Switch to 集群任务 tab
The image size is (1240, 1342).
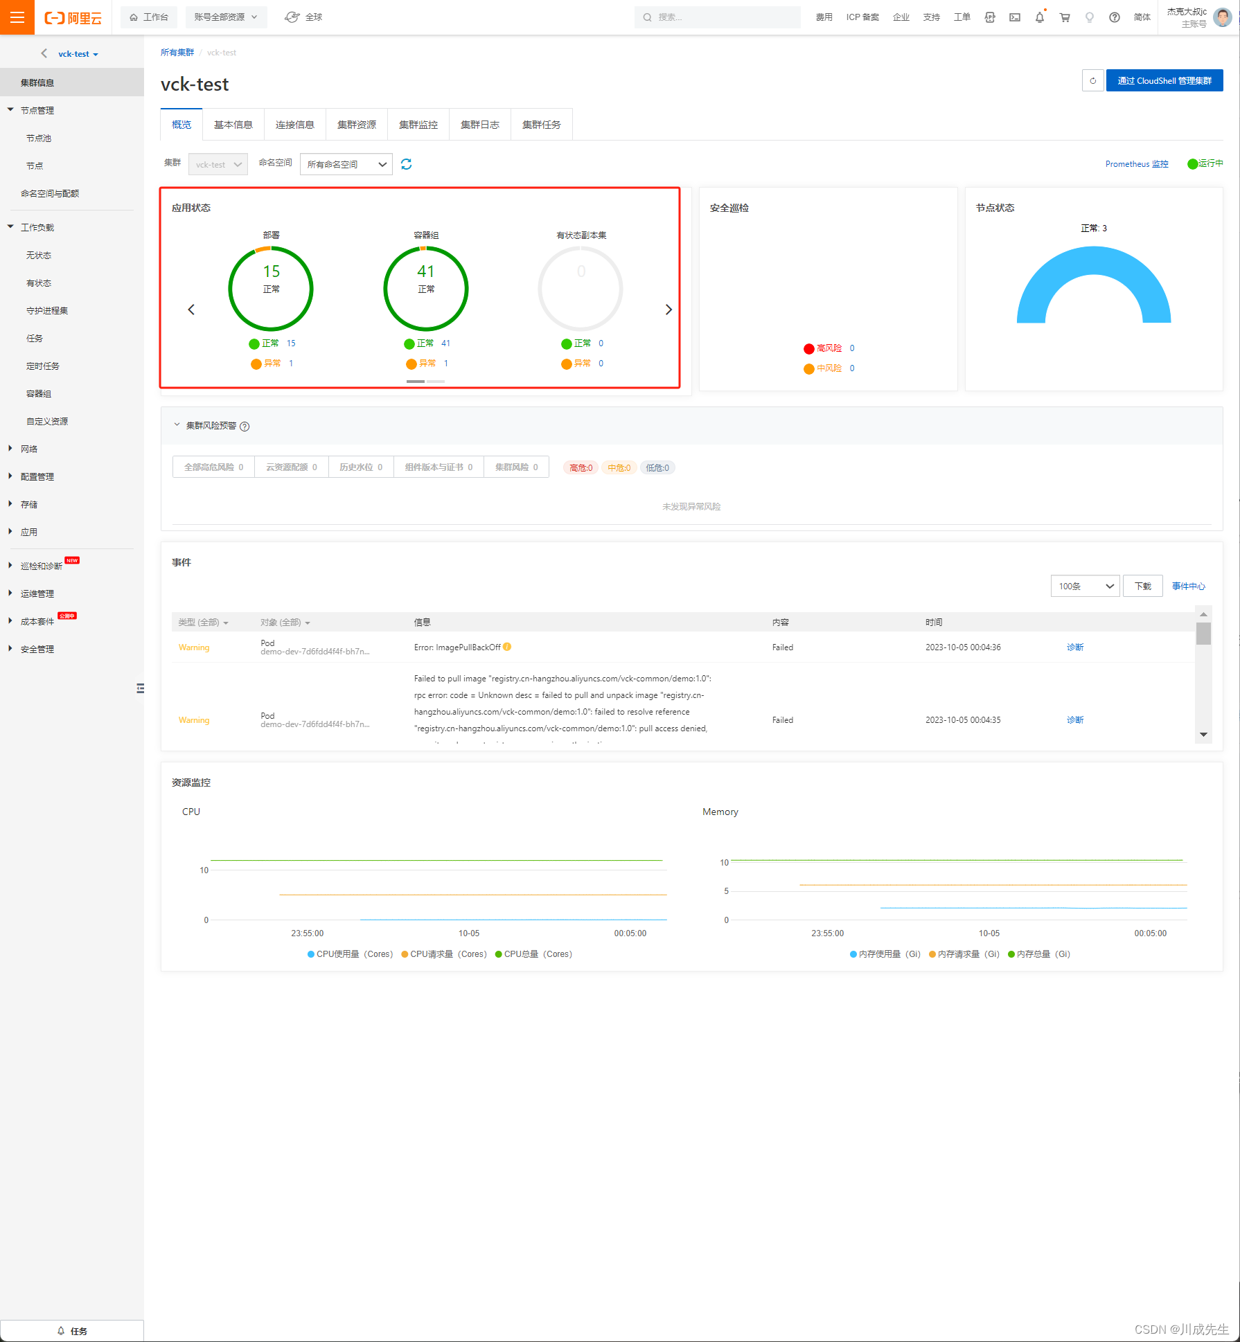coord(542,125)
